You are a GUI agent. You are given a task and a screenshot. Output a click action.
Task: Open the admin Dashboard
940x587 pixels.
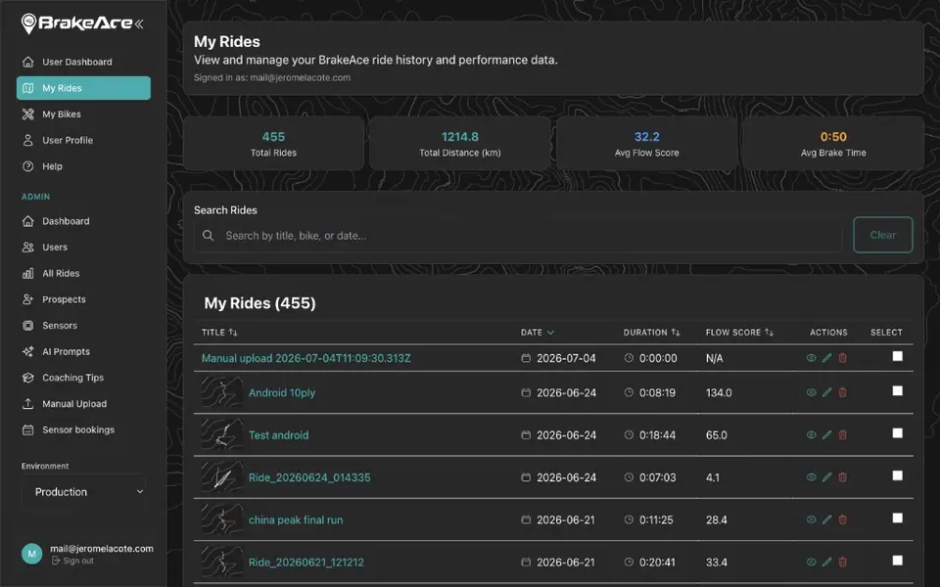83,221
